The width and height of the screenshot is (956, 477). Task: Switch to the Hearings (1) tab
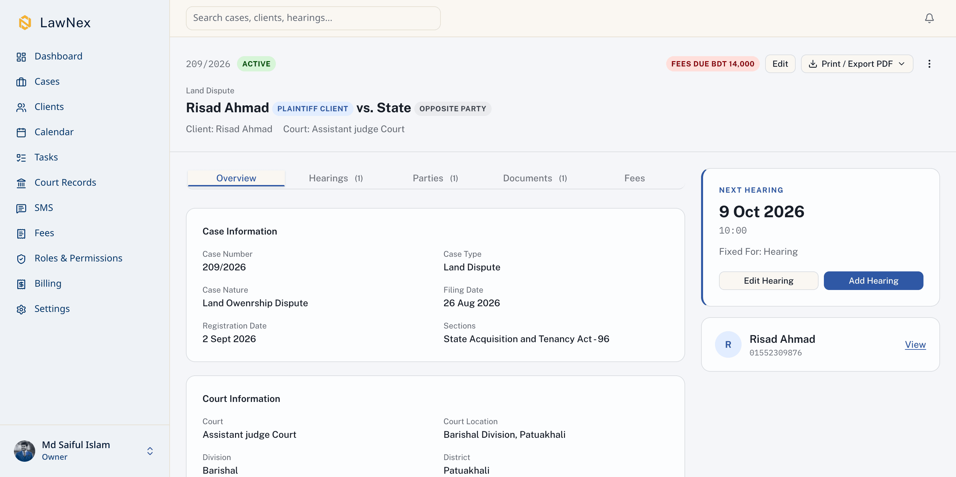336,178
